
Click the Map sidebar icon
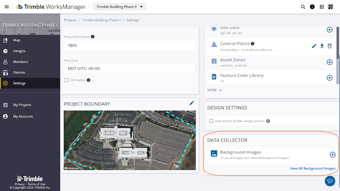5,40
